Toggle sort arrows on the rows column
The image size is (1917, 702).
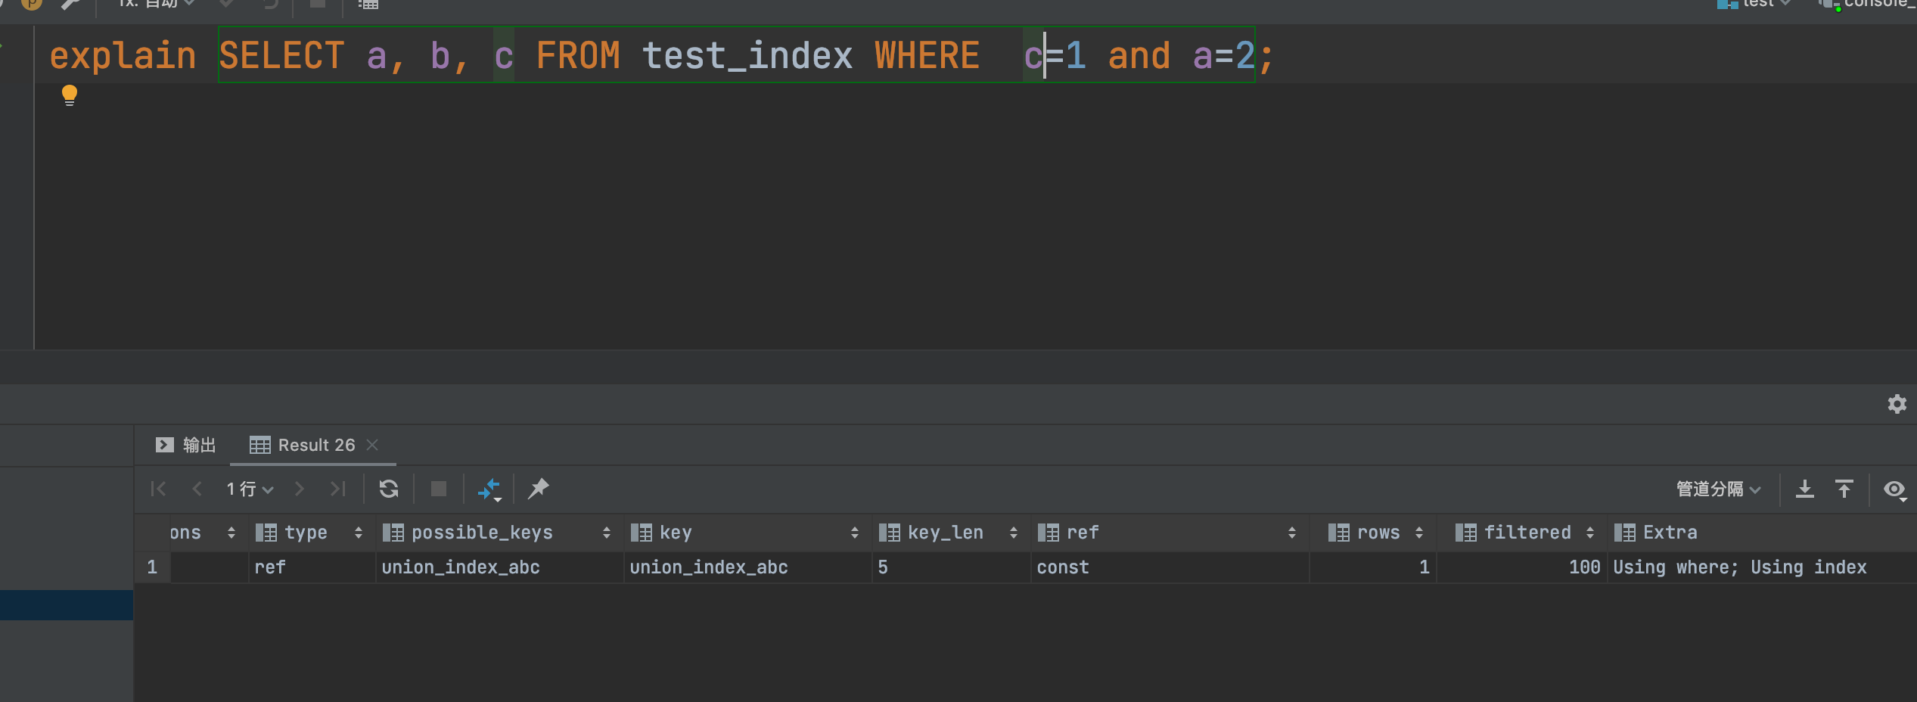pos(1419,533)
